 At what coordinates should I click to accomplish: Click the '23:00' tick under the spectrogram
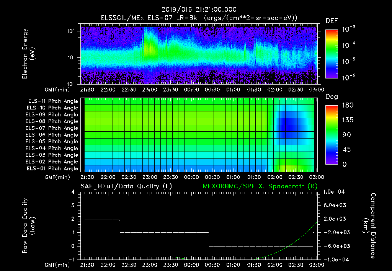click(x=150, y=90)
